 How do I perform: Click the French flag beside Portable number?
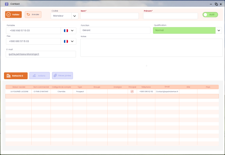click(66, 31)
